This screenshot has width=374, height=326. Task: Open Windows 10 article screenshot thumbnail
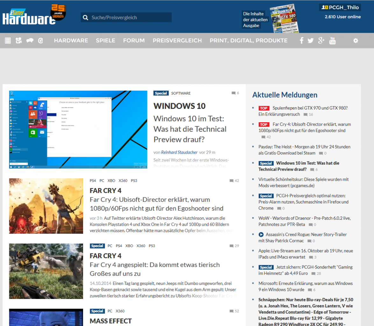pos(78,130)
